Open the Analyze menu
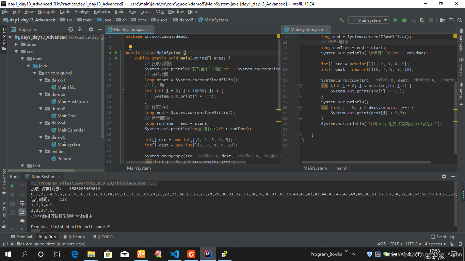Viewport: 465px width, 261px height. click(82, 11)
